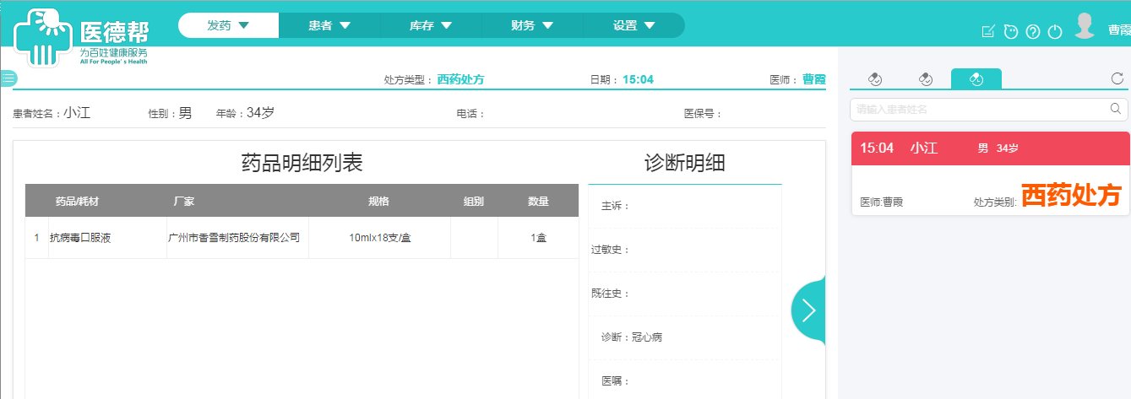Click the 诊断明细 heading

point(685,163)
